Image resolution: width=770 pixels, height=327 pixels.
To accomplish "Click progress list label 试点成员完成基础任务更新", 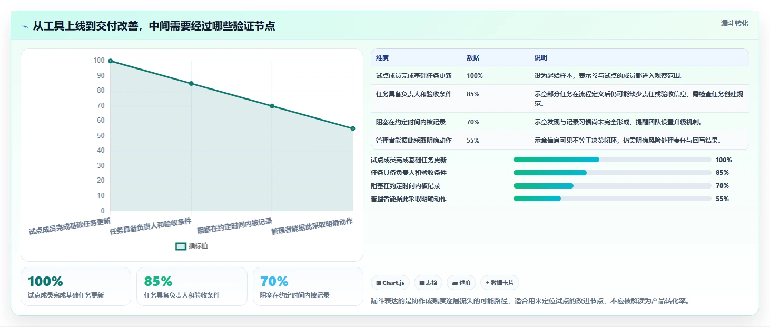I will 409,160.
